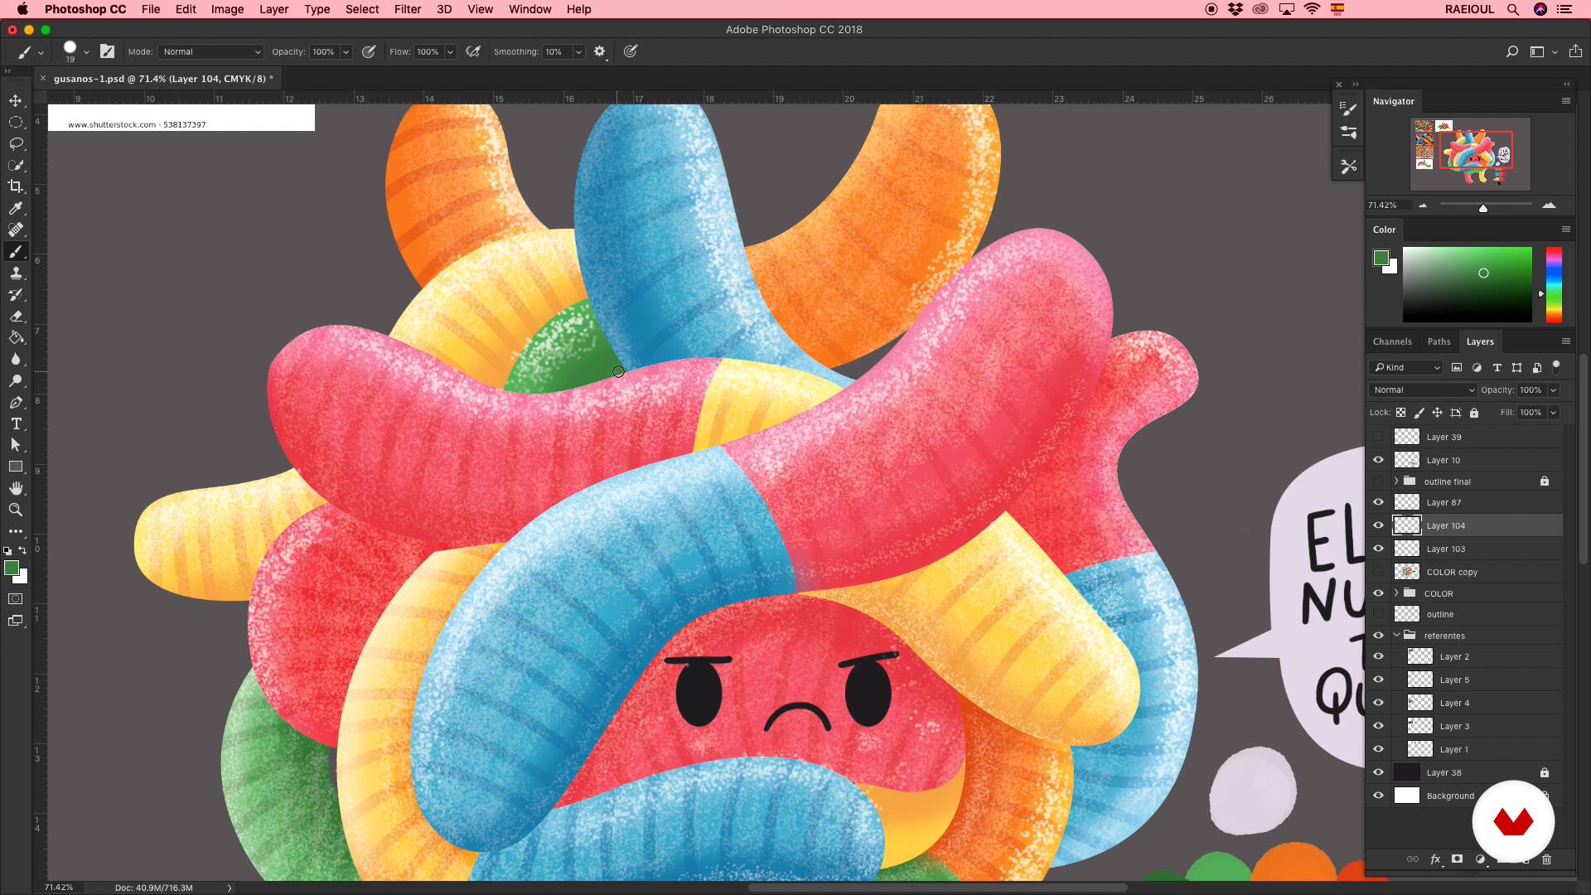Viewport: 1591px width, 895px height.
Task: Expand the COLOR layer group
Action: pos(1396,593)
